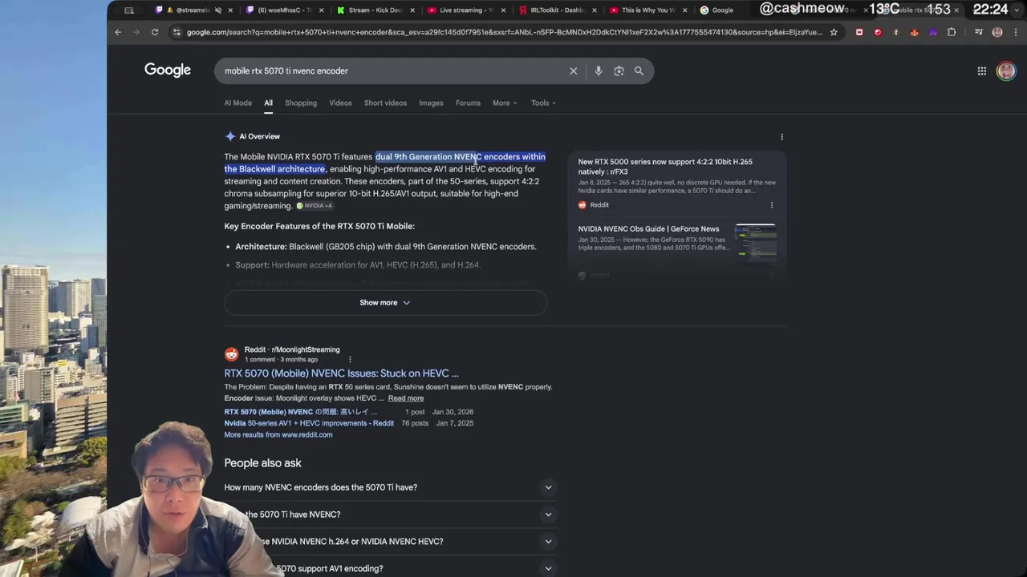Viewport: 1027px width, 577px height.
Task: Click the Reddit favicon of MoonlightStreaming result
Action: 232,354
